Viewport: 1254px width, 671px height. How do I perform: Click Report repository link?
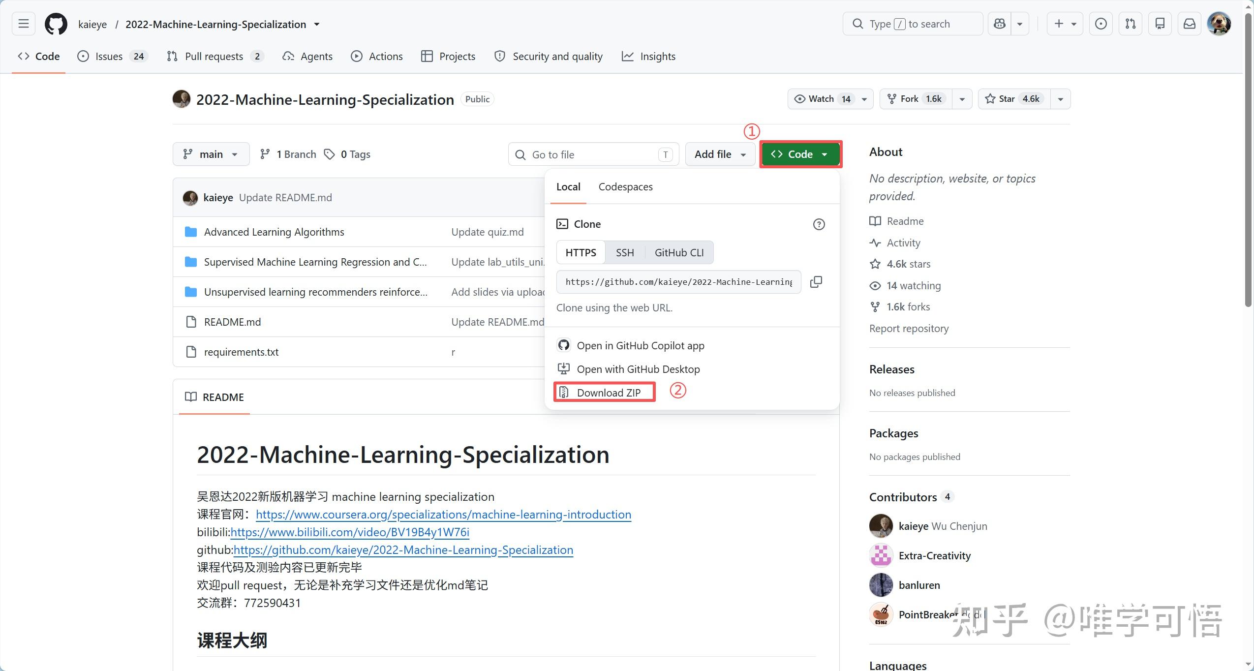point(909,328)
